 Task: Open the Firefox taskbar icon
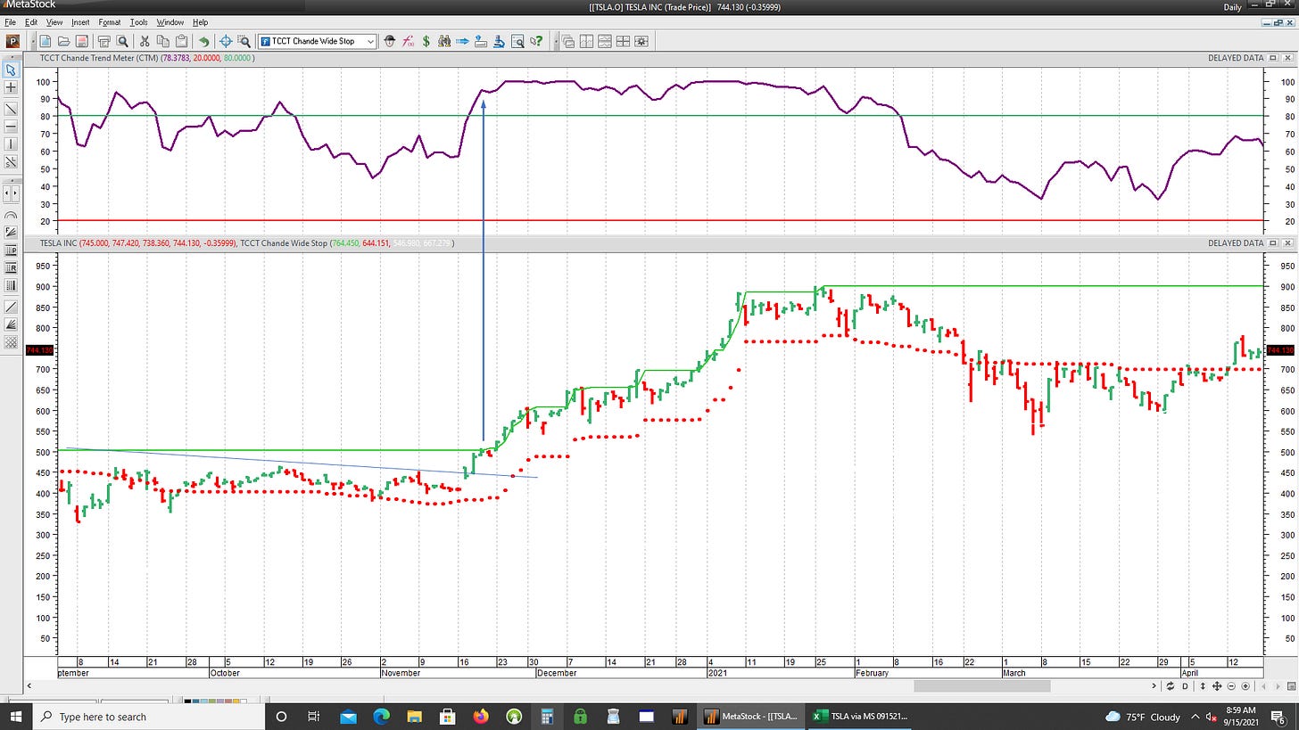click(480, 716)
